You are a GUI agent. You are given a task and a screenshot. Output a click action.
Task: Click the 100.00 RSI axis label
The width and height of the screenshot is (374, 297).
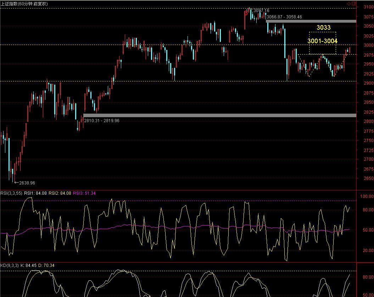(367, 196)
